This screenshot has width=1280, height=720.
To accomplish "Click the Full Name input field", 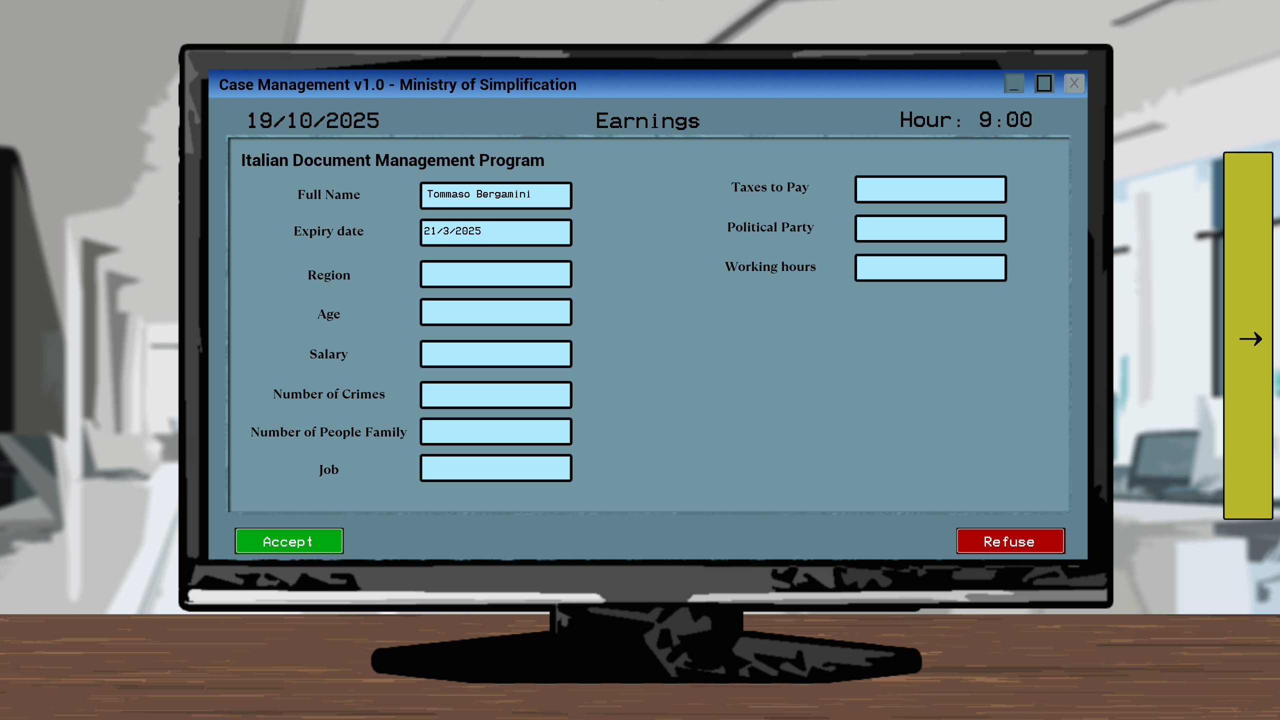I will pyautogui.click(x=495, y=195).
